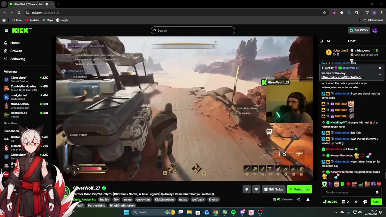
Task: Open a new browser tab
Action: point(59,4)
